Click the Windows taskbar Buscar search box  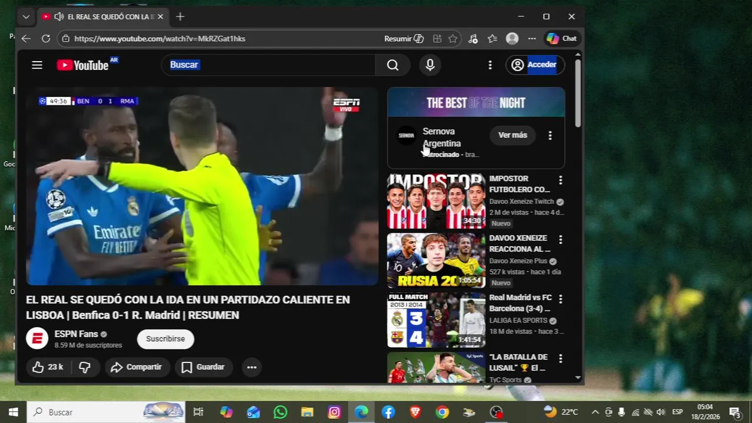(106, 412)
